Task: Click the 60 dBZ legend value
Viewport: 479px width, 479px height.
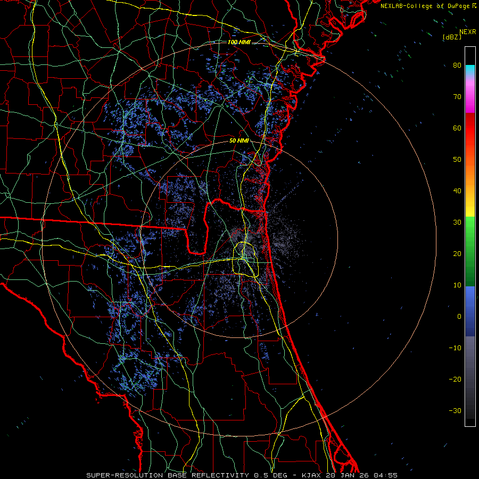Action: point(457,128)
